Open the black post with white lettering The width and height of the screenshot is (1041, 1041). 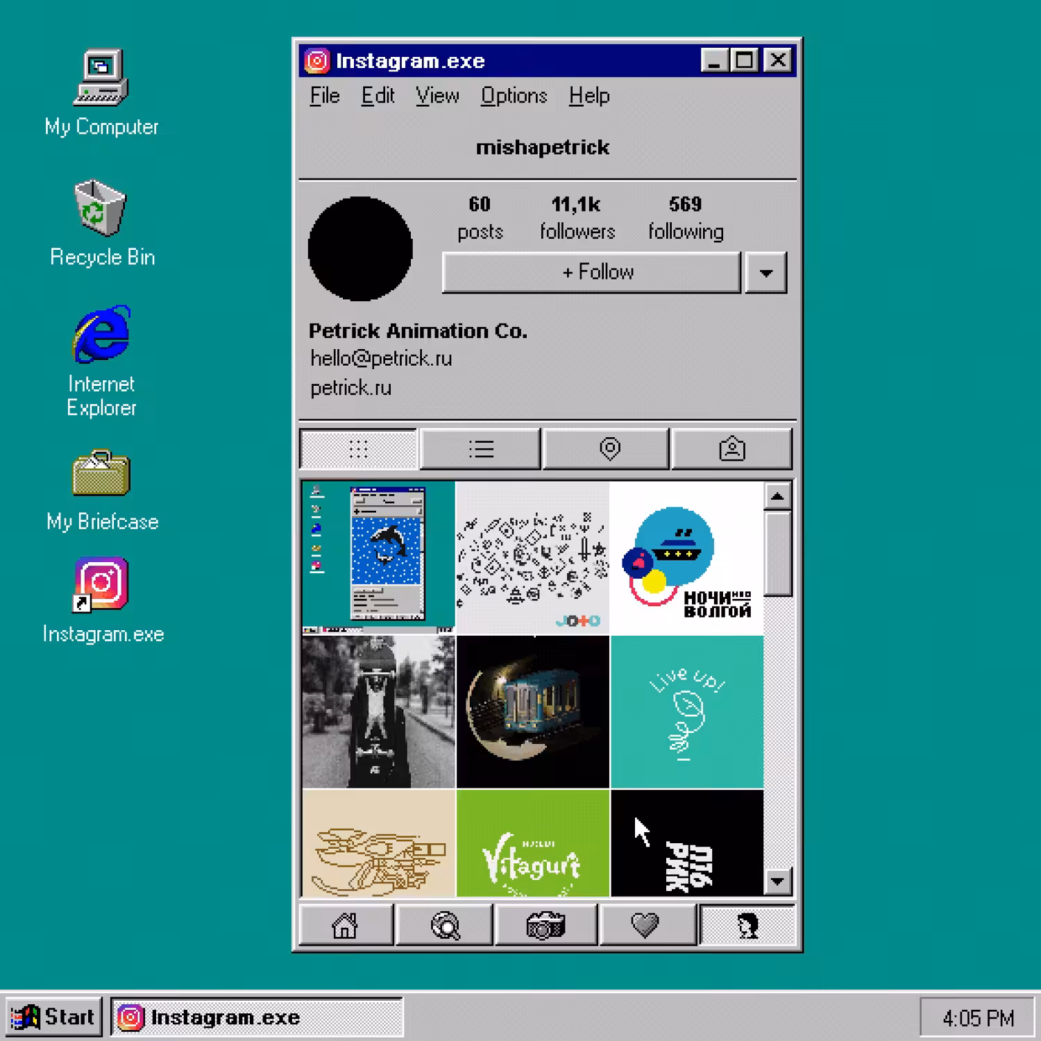pyautogui.click(x=686, y=843)
